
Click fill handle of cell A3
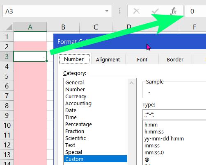[46, 61]
